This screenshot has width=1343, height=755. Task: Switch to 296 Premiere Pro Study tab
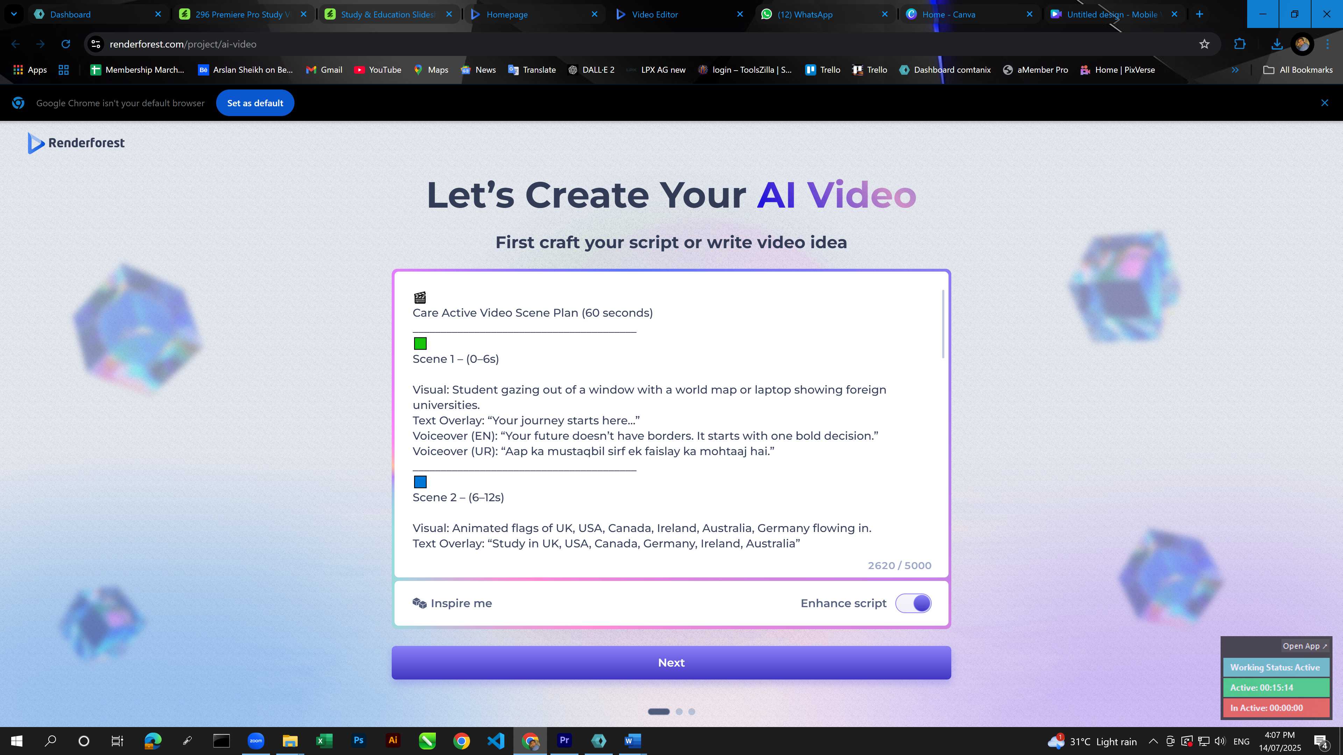(x=243, y=14)
